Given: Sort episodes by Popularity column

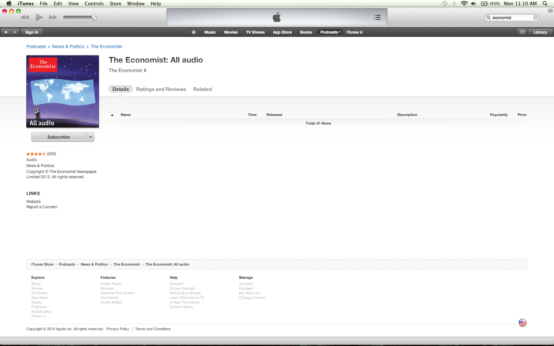Looking at the screenshot, I should point(499,115).
